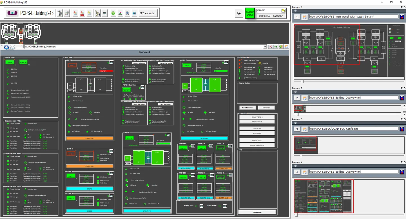Viewport: 406px width, 219px height.
Task: Toggle MPS C 'VAT Open circuit W' checkbox
Action: 202,131
